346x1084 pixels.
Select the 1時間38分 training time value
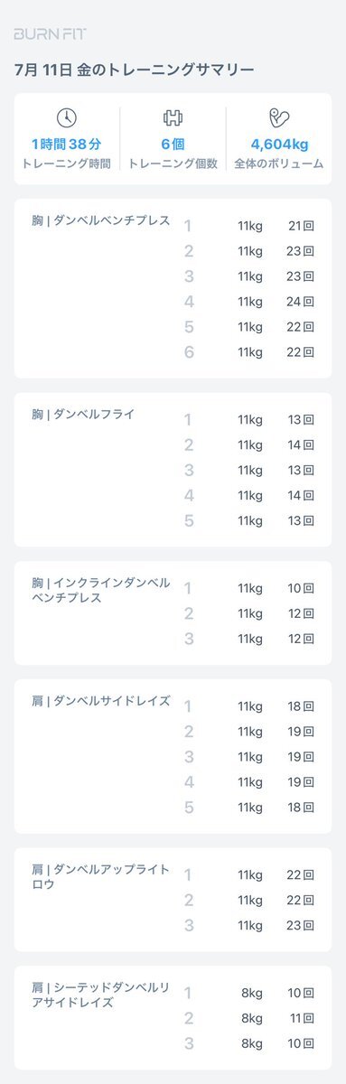pyautogui.click(x=66, y=144)
